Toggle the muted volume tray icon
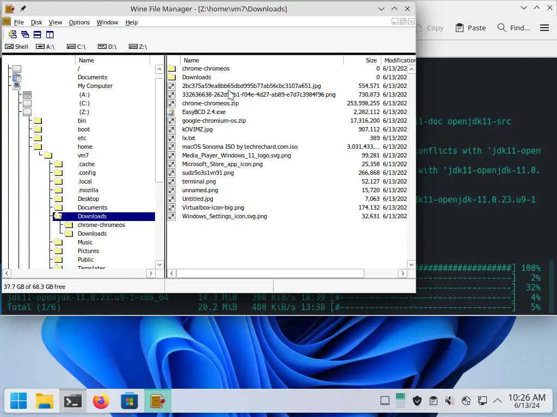The image size is (557, 417). 449,401
